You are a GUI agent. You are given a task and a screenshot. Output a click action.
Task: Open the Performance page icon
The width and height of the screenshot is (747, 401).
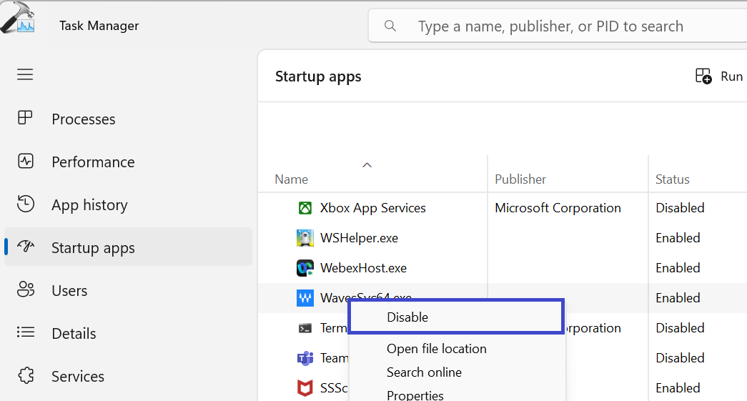coord(26,162)
